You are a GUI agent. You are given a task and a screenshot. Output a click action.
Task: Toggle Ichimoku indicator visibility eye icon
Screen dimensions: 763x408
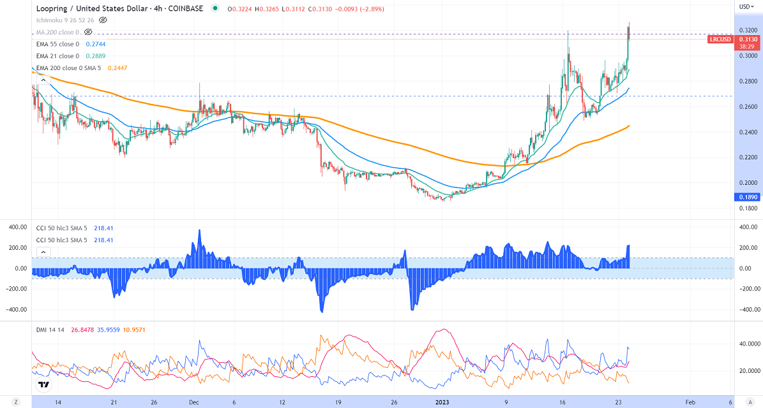(103, 20)
